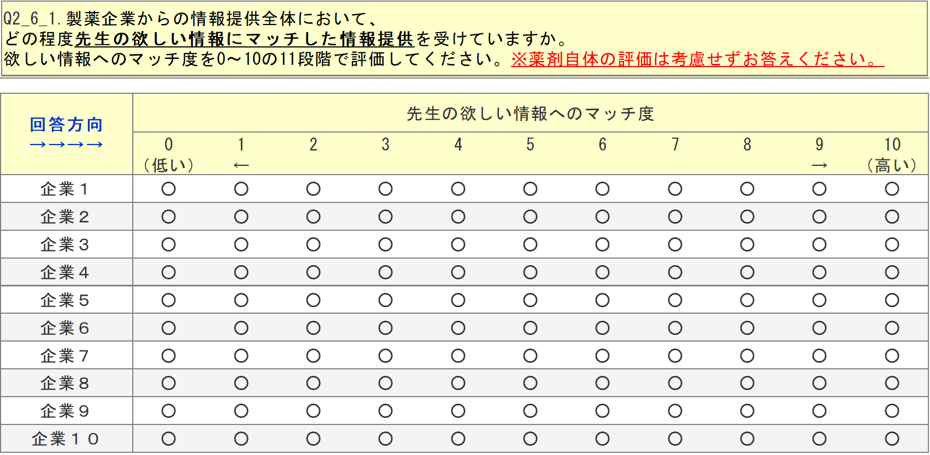Pick rating 7 for 企業４
Viewport: 930px width, 455px height.
(x=675, y=272)
